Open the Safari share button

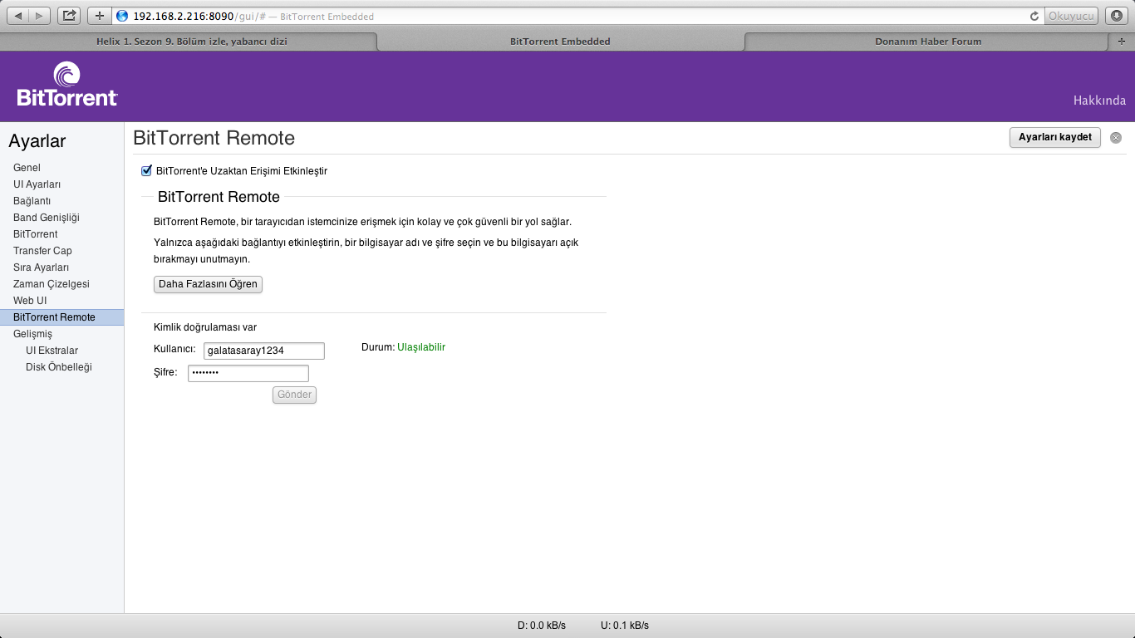coord(70,16)
